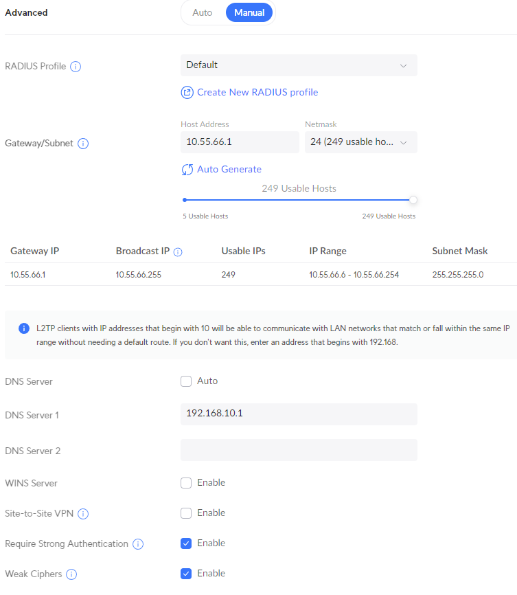Open the Create New RADIUS profile link
This screenshot has height=595, width=517.
click(x=257, y=93)
